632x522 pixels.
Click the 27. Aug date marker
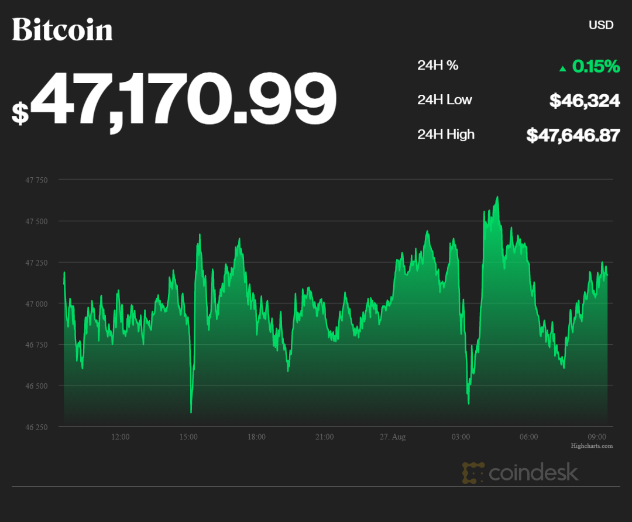pos(392,437)
